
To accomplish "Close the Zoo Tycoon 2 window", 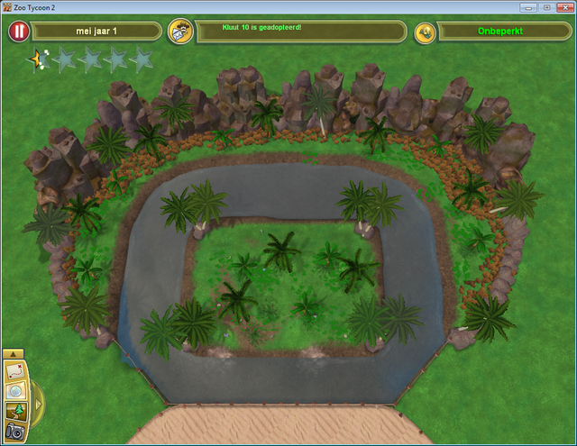I will [565, 7].
